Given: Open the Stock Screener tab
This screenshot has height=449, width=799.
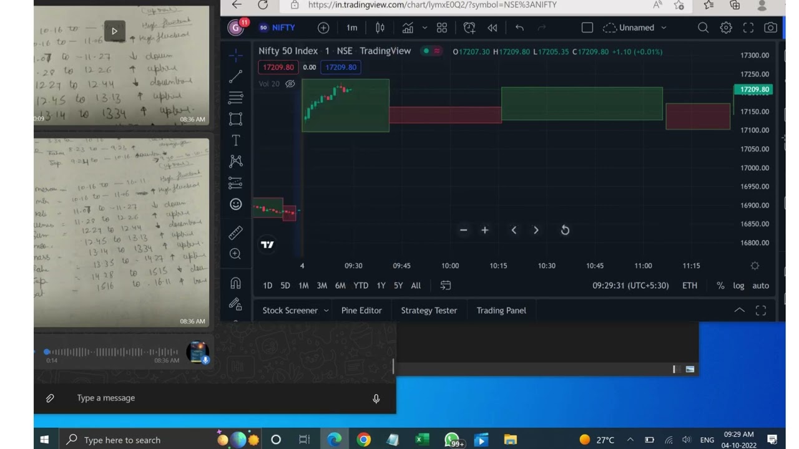Looking at the screenshot, I should pos(290,311).
